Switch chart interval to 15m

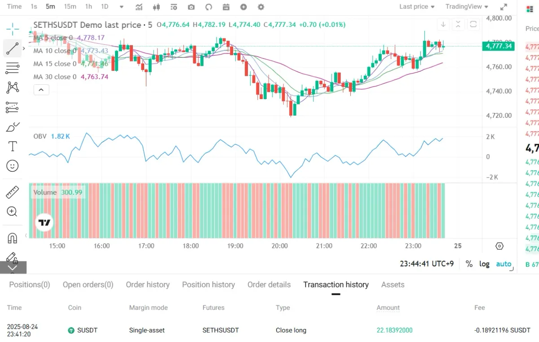(x=70, y=7)
